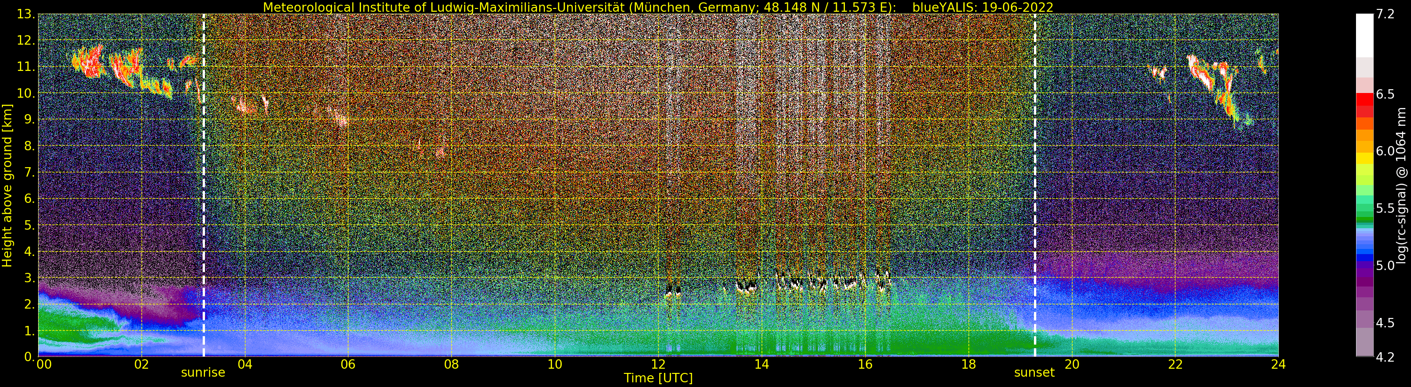Pick the green colorbar segment beside 5.5
The image size is (1411, 387).
pos(1364,208)
